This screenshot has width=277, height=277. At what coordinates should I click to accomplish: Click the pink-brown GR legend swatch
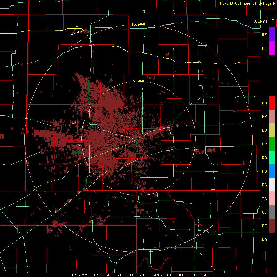click(x=272, y=117)
